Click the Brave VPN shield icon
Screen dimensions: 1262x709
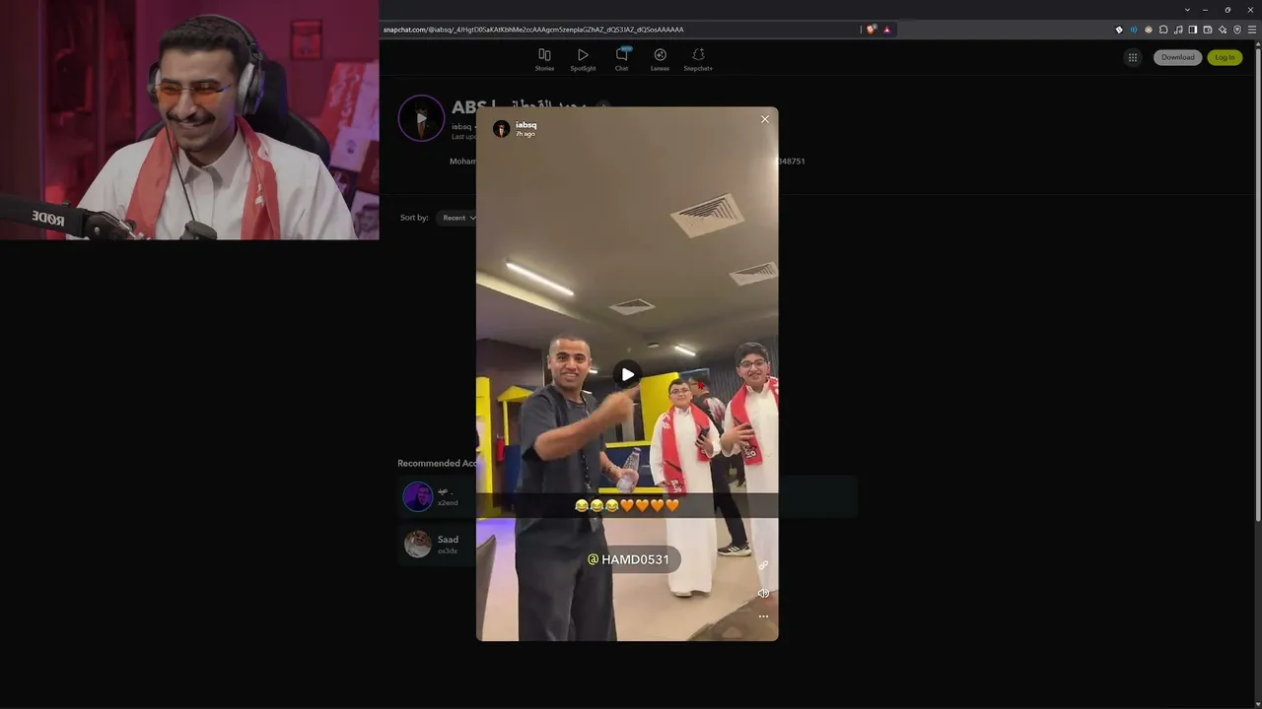click(x=1237, y=30)
